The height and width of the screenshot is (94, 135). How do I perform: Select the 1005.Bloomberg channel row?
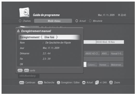(x=29, y=76)
